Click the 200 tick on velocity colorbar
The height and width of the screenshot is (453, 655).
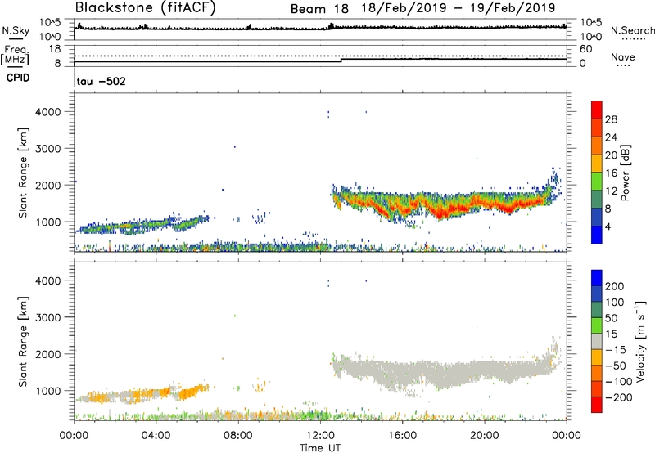[615, 286]
